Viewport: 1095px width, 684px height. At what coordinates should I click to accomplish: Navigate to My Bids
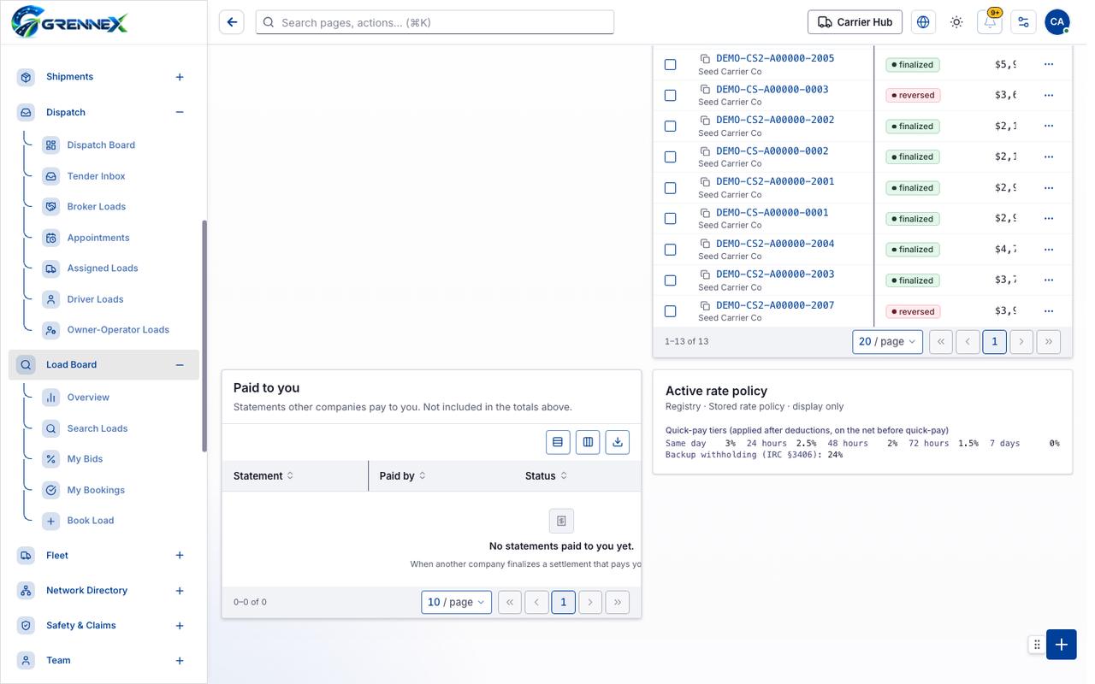85,459
